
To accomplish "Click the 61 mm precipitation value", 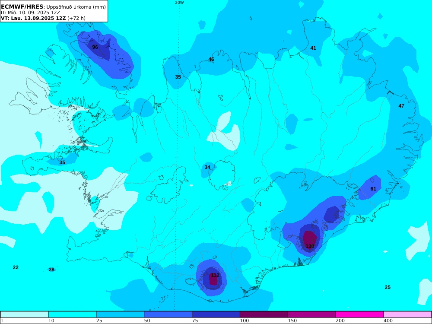I will click(x=373, y=189).
